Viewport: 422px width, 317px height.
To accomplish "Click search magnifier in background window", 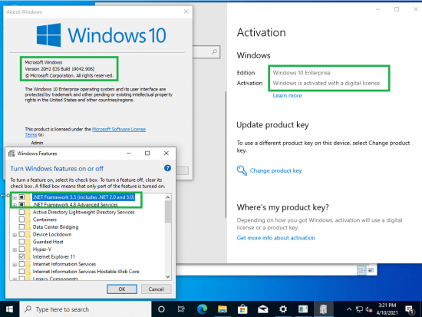I will coord(215,51).
